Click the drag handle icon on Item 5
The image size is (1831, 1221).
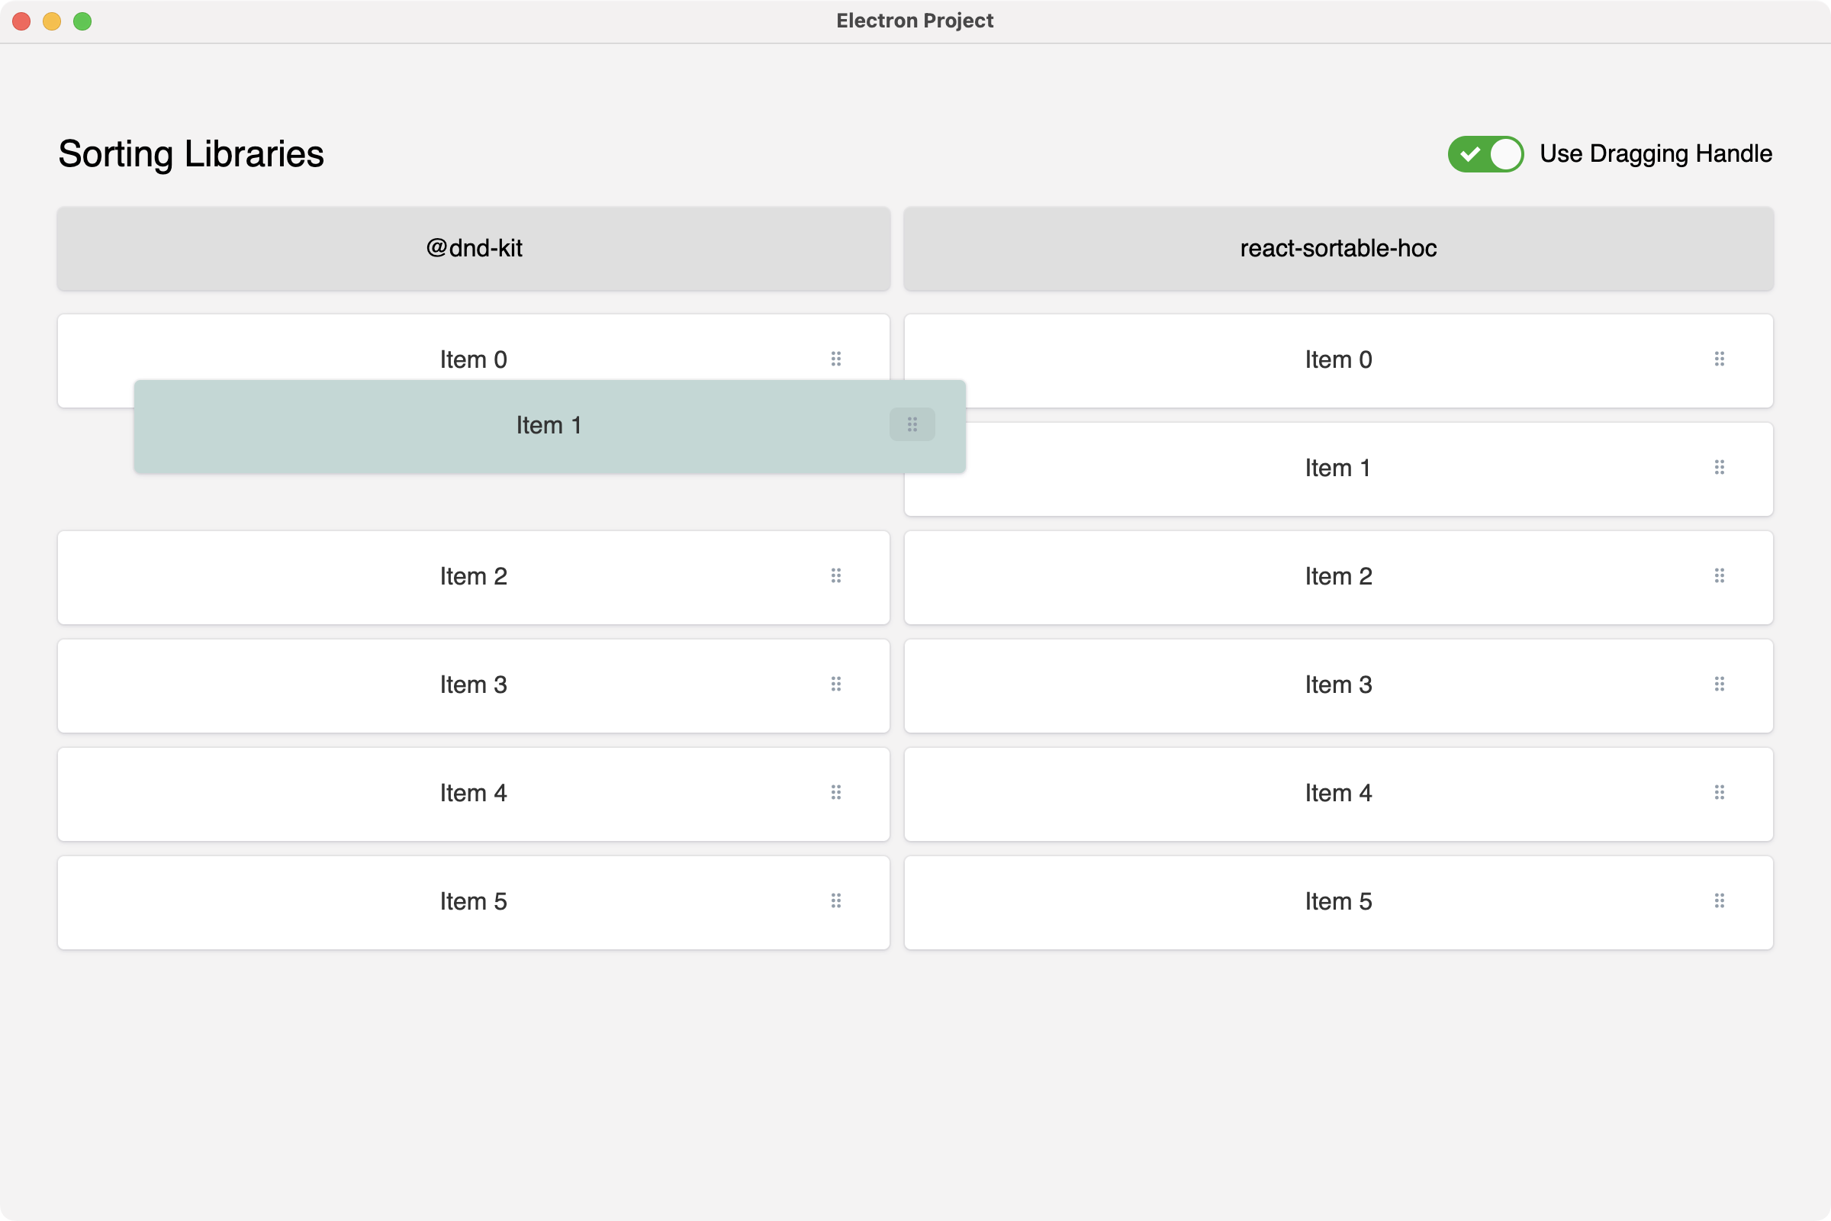(836, 900)
